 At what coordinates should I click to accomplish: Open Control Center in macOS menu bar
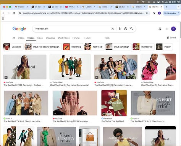[x=158, y=2]
